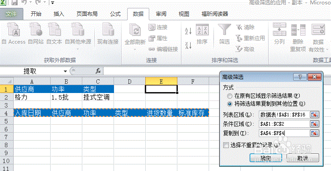Select column A header
The width and height of the screenshot is (331, 171).
32,81
